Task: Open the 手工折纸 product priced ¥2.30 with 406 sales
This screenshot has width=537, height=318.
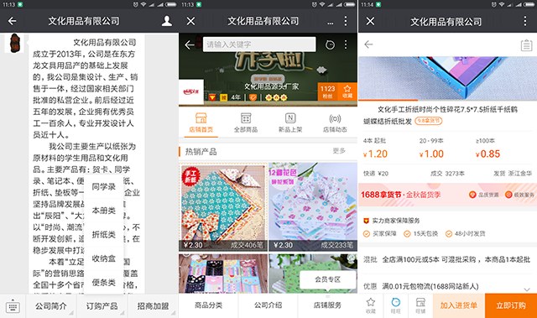Action: click(223, 206)
